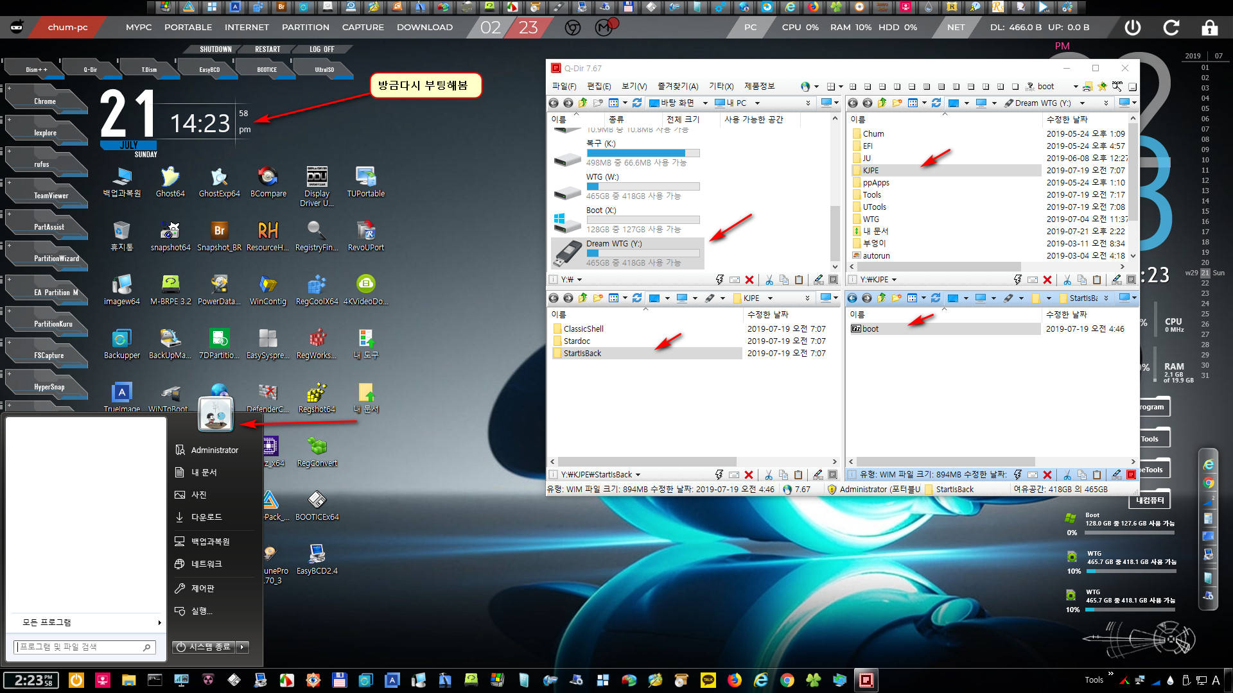Go forward in the top-right Q-Dir pane

pyautogui.click(x=867, y=103)
